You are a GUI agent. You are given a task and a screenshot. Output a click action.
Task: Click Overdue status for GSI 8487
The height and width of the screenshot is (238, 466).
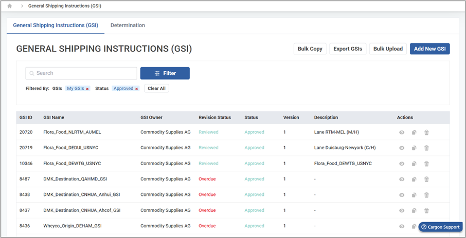[x=207, y=179]
